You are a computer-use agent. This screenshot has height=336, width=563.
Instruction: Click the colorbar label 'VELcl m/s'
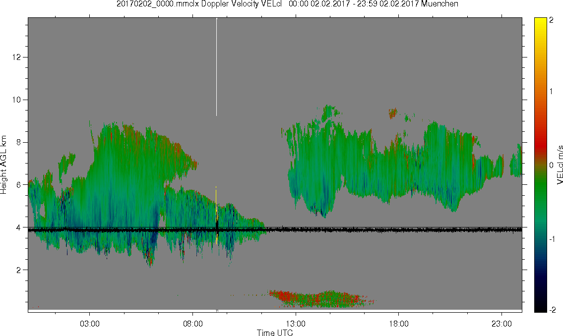pyautogui.click(x=560, y=165)
